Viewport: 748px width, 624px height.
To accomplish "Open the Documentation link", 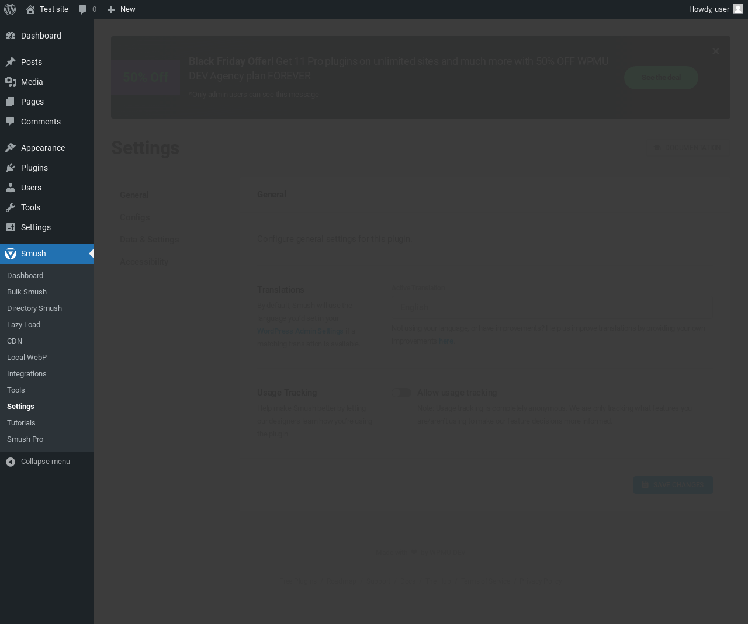I will pyautogui.click(x=687, y=148).
